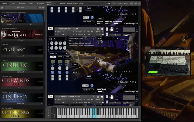The image size is (194, 122).
Task: Click snapshot camera icon on 01 HWSS - Rubber Mallet
Action: click(x=98, y=97)
